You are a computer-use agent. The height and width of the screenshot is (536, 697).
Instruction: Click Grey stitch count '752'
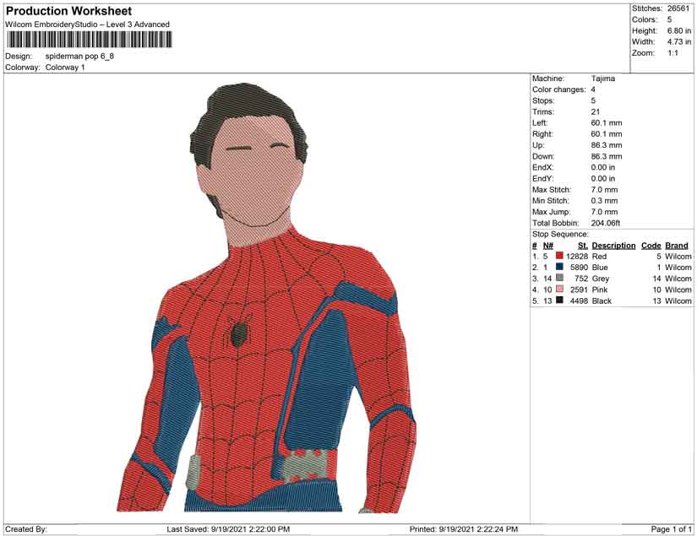581,279
